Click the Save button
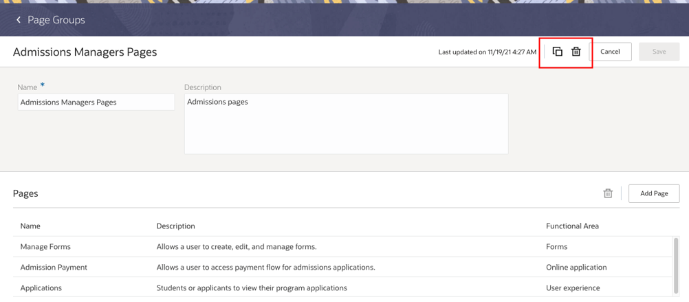Screen dimensions: 689x302 point(659,52)
